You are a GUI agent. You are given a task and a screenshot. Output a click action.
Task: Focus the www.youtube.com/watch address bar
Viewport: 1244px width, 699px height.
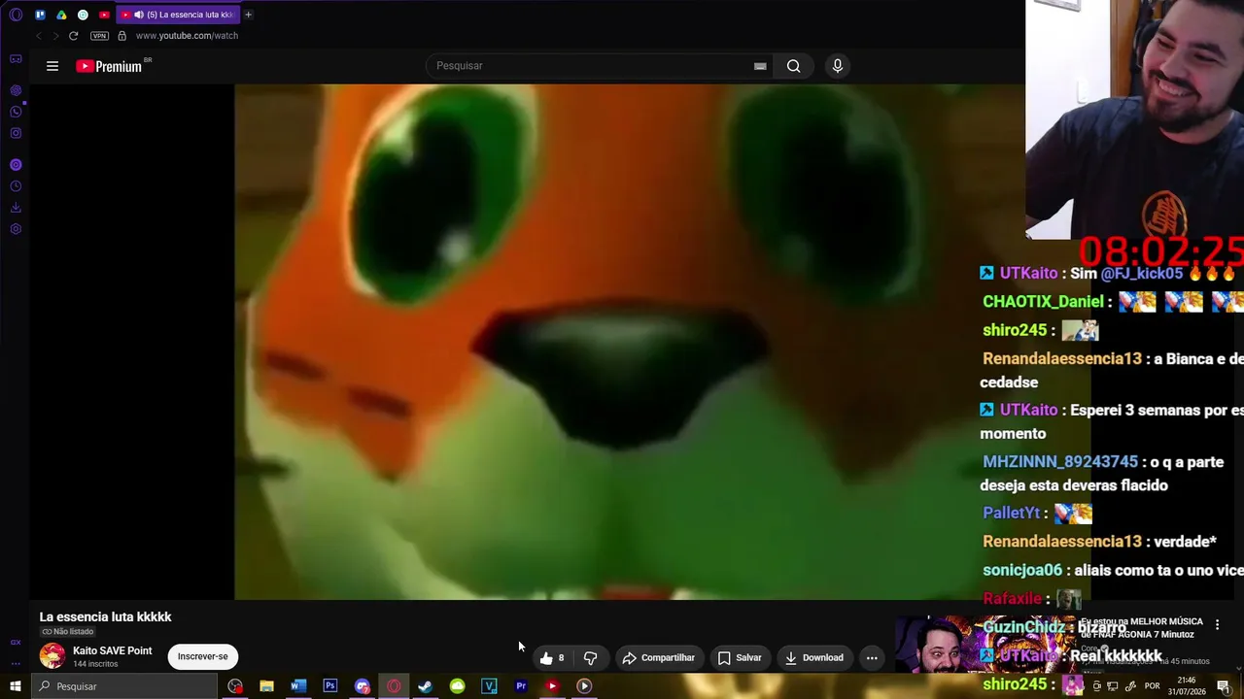pyautogui.click(x=187, y=36)
